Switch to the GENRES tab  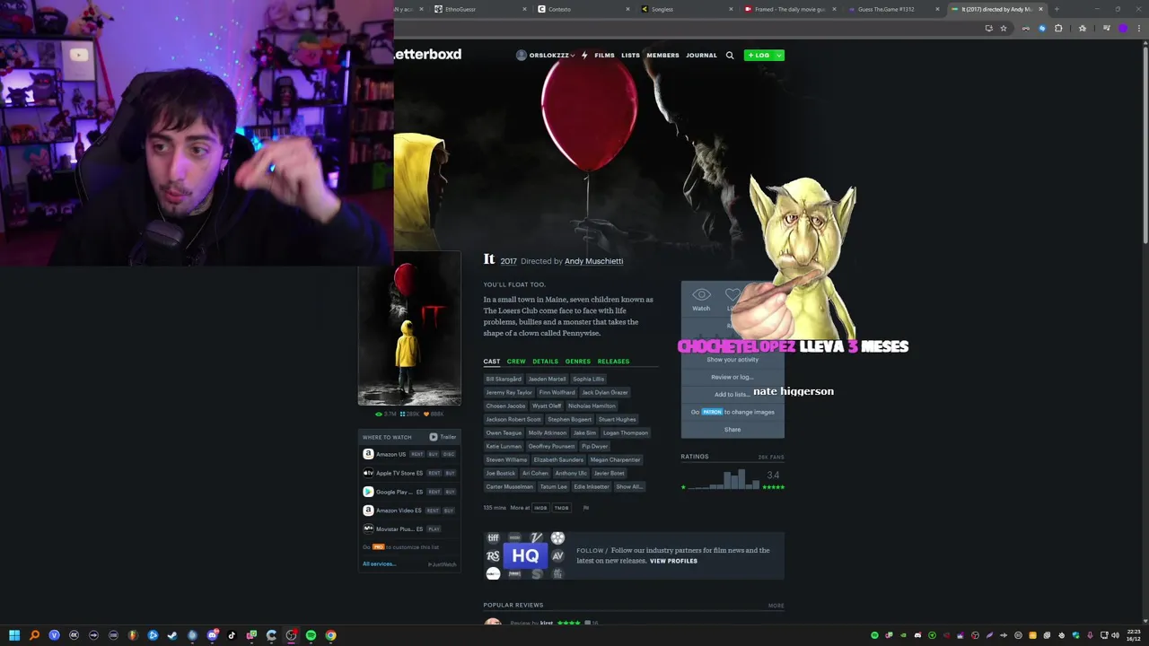577,362
